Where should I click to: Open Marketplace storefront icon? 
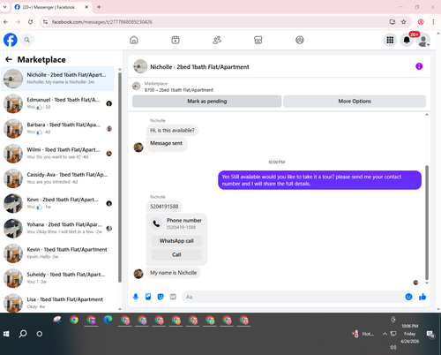(x=258, y=40)
